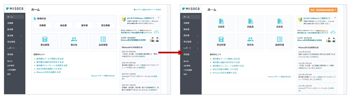The width and height of the screenshot is (350, 98).
Task: Open 取引先 people icon card in left window
Action: tap(74, 41)
